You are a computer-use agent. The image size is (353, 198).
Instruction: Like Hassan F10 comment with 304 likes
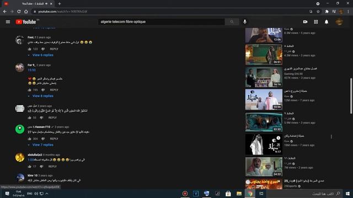(29, 139)
